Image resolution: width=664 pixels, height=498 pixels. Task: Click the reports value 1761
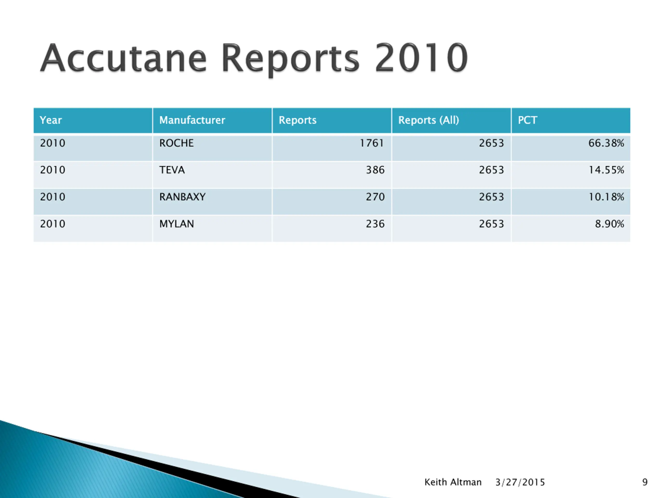372,143
